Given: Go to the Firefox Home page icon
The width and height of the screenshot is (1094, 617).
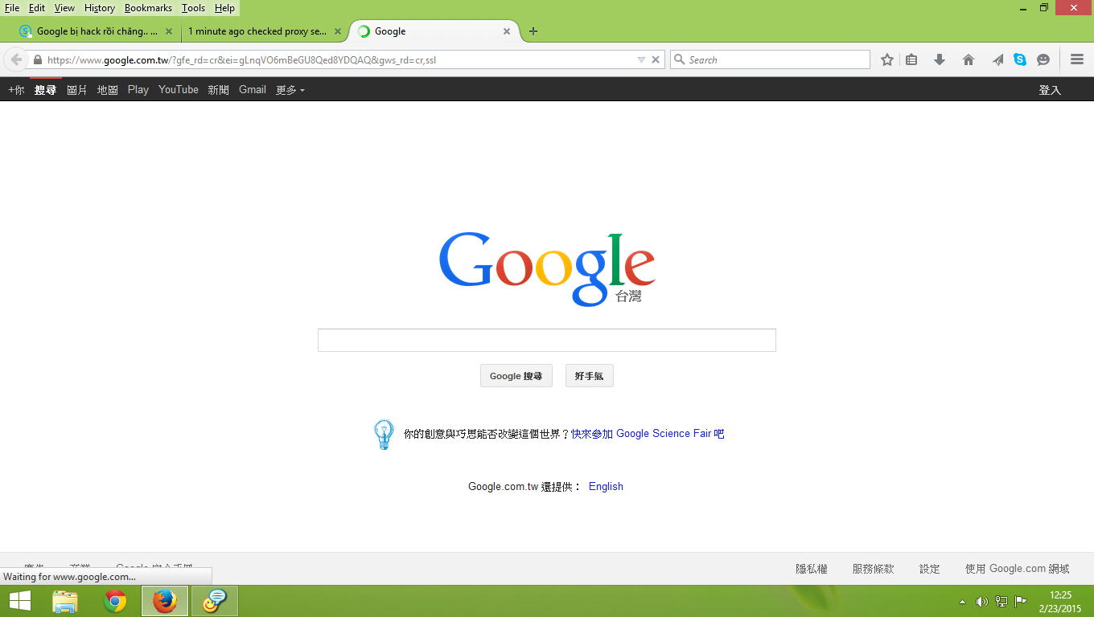Looking at the screenshot, I should click(969, 59).
